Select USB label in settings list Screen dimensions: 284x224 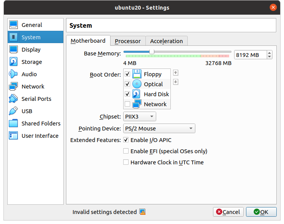click(x=27, y=111)
